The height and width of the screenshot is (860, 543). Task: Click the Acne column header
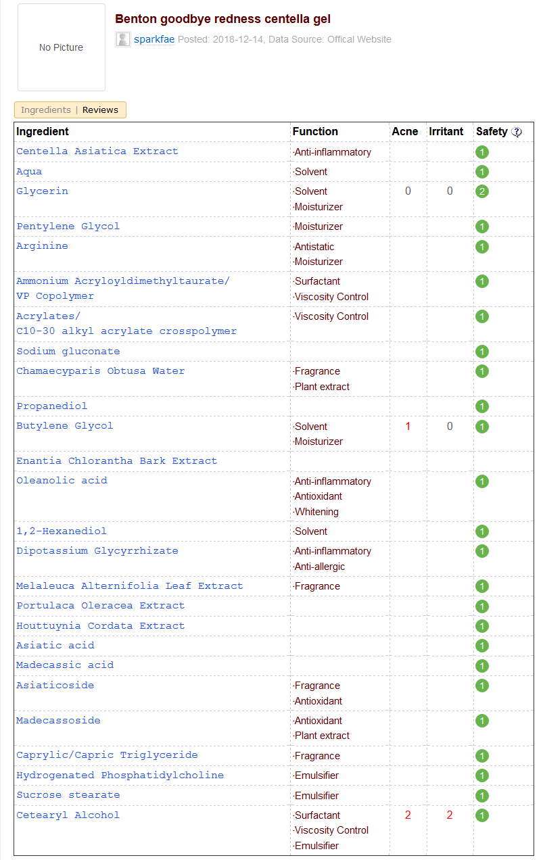[x=405, y=132]
